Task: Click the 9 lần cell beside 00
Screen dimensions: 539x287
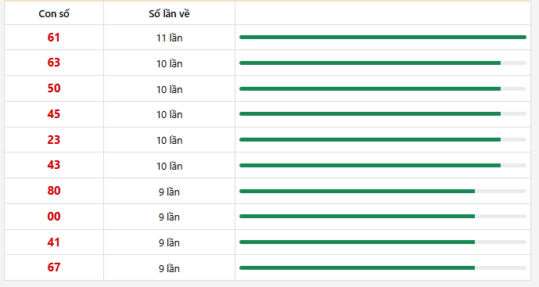Action: pos(169,217)
